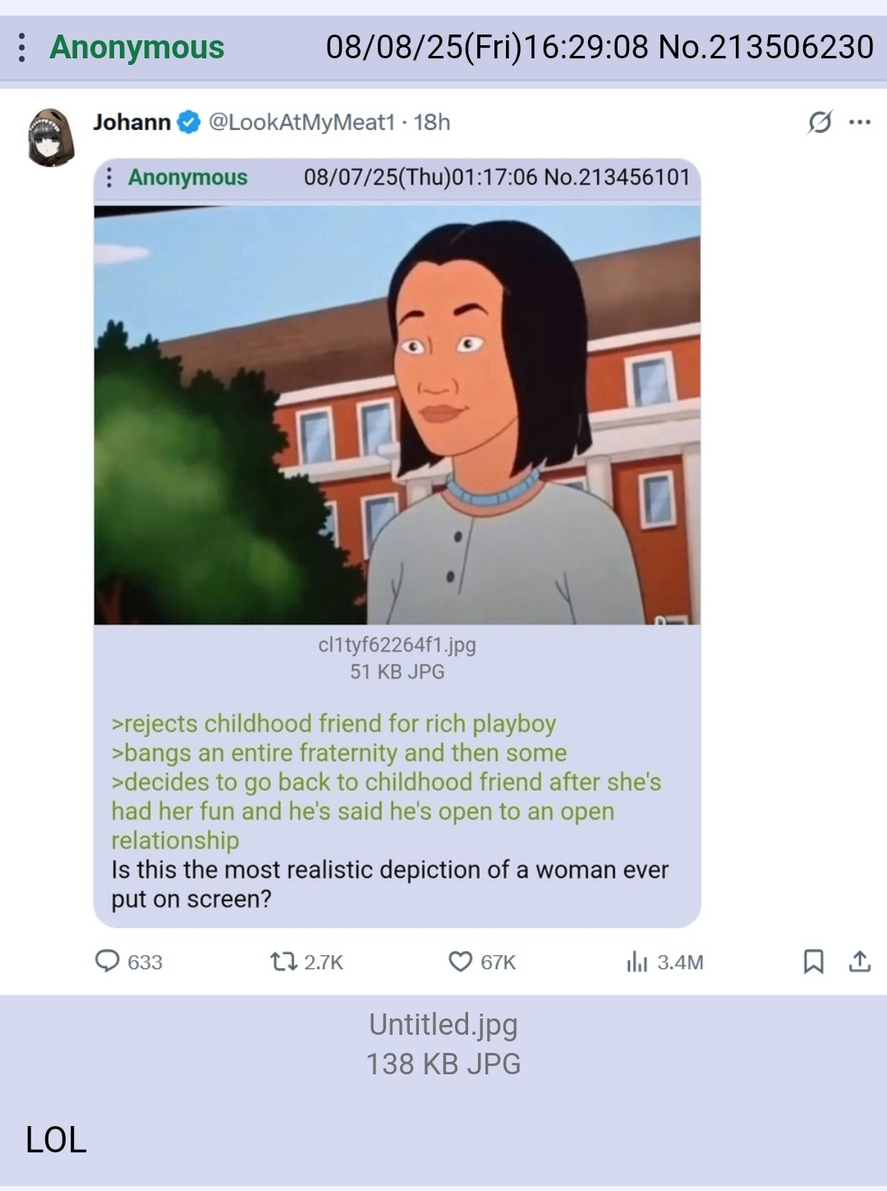Screen dimensions: 887x1191
Task: View analytics bar icon showing 3.4M
Action: tap(637, 961)
